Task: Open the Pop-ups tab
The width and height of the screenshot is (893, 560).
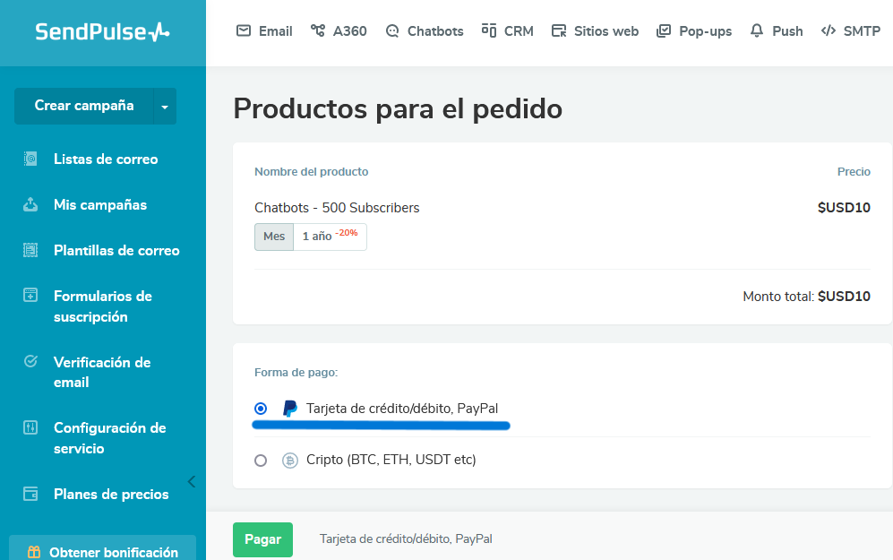Action: coord(694,30)
